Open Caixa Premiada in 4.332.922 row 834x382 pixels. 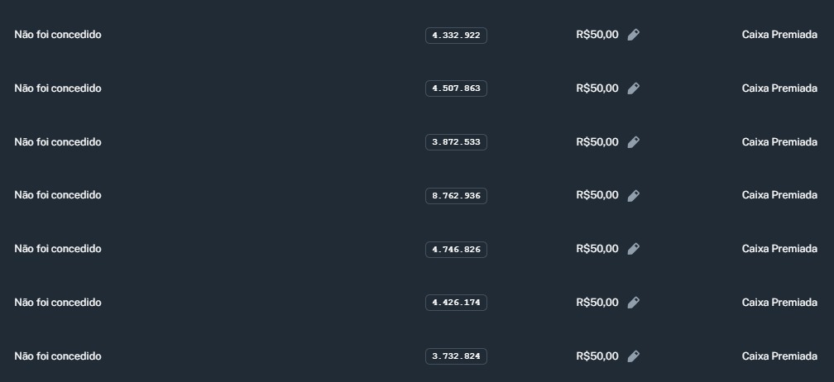click(779, 35)
